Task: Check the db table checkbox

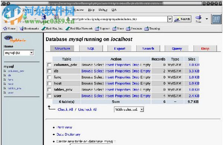Action: (x=49, y=71)
